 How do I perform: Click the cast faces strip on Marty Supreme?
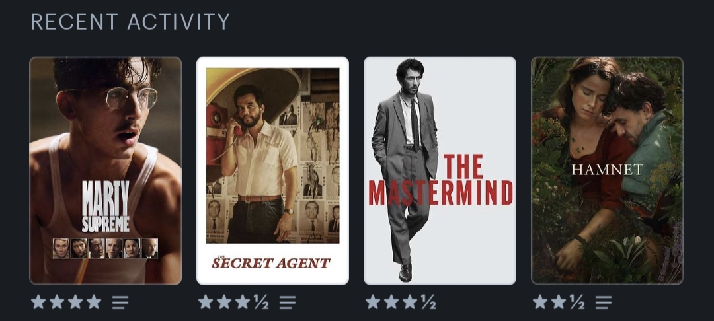[105, 248]
